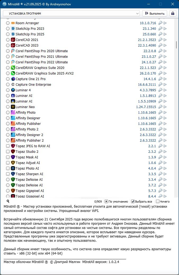Screen dimensions: 179x275
Task: Open the 'УСТАНОВКА ПРОГРАММ' dropdown
Action: coord(71,13)
